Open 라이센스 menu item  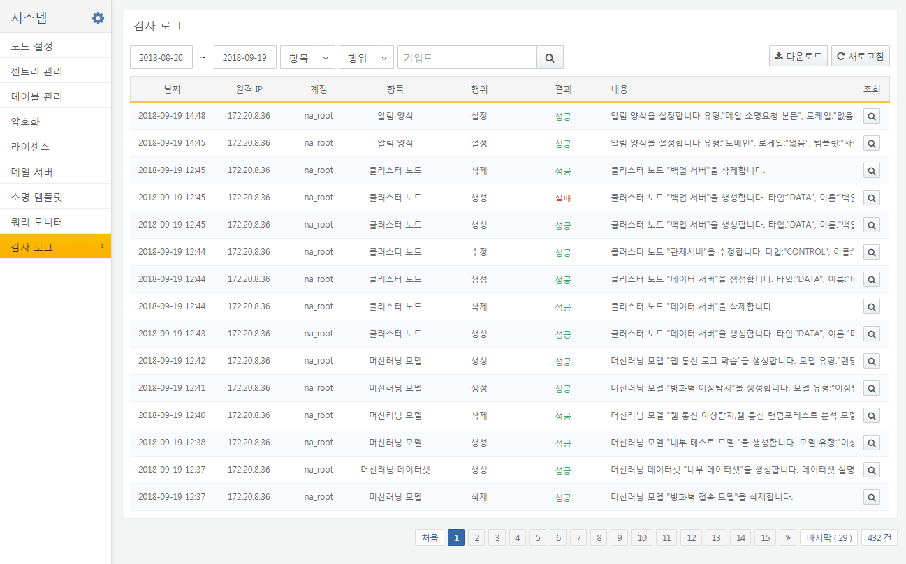56,147
